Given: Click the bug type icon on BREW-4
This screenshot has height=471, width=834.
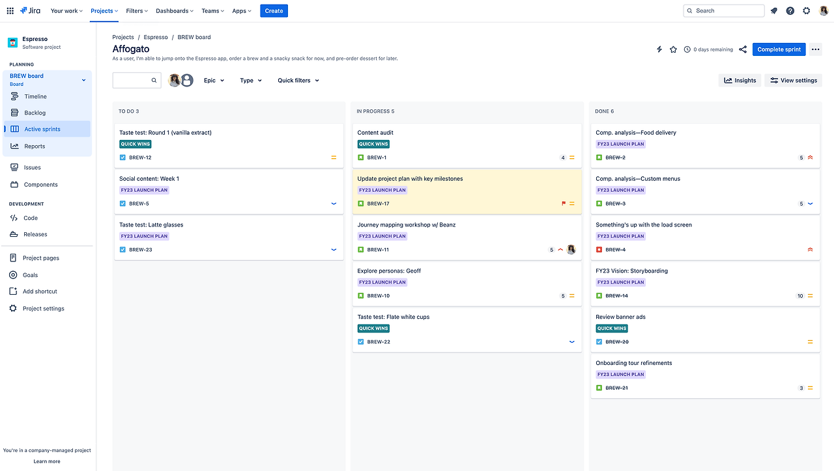Looking at the screenshot, I should [599, 250].
